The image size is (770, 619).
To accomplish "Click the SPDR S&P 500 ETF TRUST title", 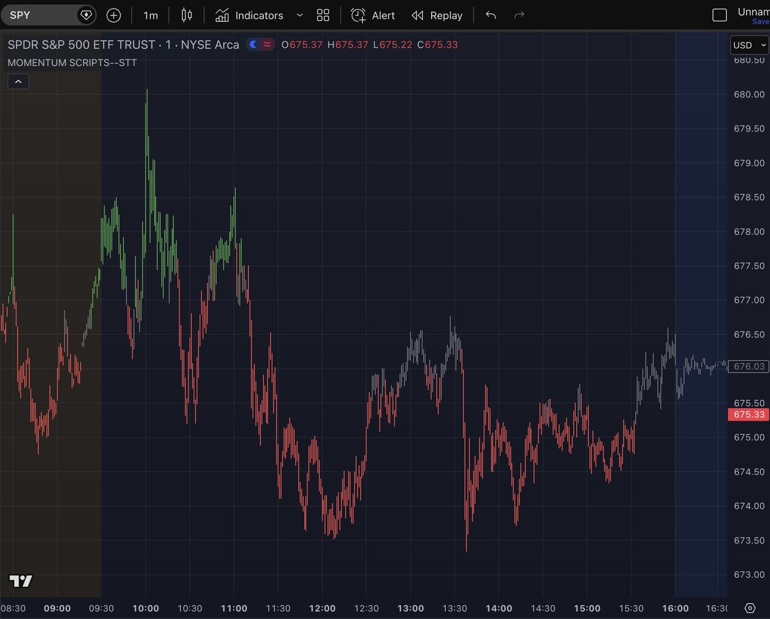I will pos(123,44).
